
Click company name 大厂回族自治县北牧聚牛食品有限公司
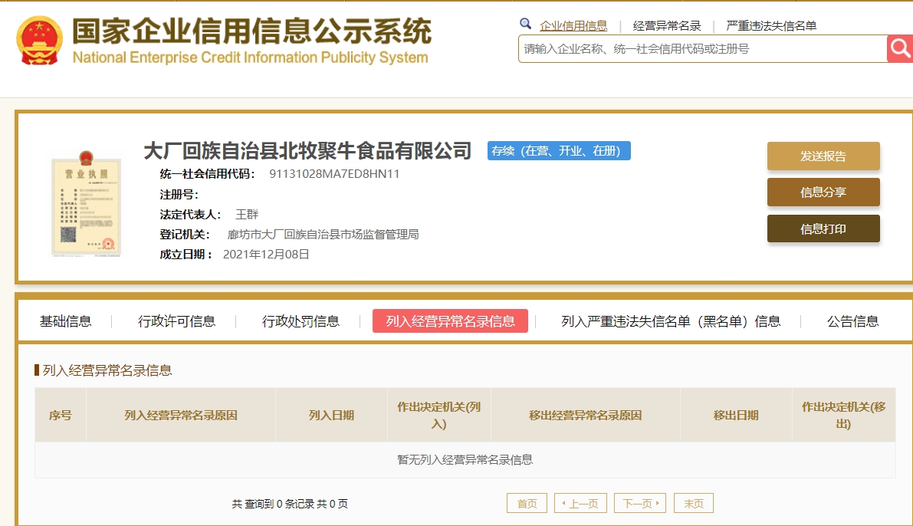pyautogui.click(x=307, y=151)
